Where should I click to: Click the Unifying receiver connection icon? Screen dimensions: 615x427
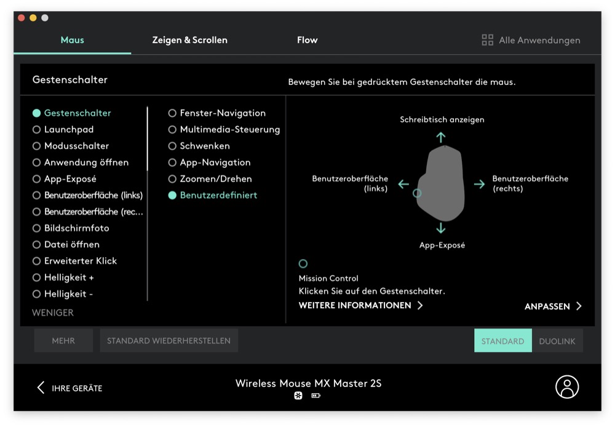298,396
